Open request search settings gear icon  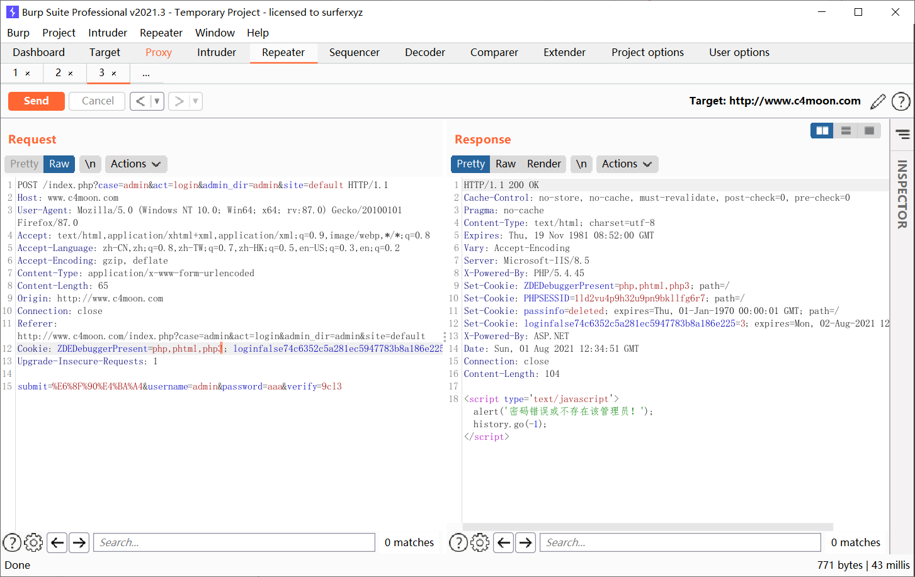(x=34, y=542)
